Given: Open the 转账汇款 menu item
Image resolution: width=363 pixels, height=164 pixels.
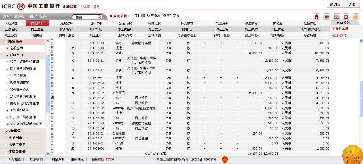Looking at the screenshot, I should [154, 23].
